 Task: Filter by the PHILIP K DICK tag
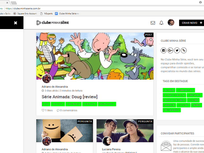coord(171,110)
